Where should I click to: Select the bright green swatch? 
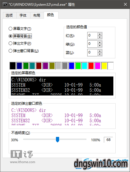(x=78, y=66)
